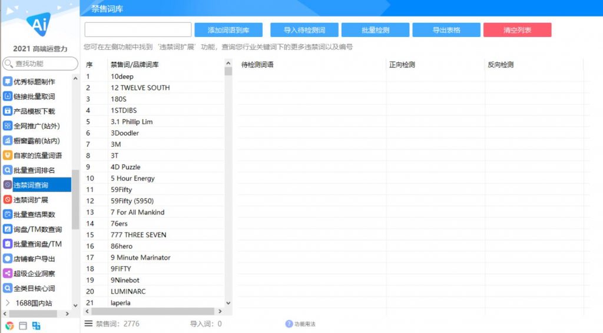Click the 全网推广(站外) sidebar icon
The image size is (603, 333).
7,126
